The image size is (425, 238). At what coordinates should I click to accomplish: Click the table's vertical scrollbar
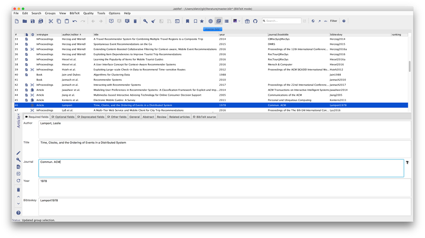(x=410, y=67)
